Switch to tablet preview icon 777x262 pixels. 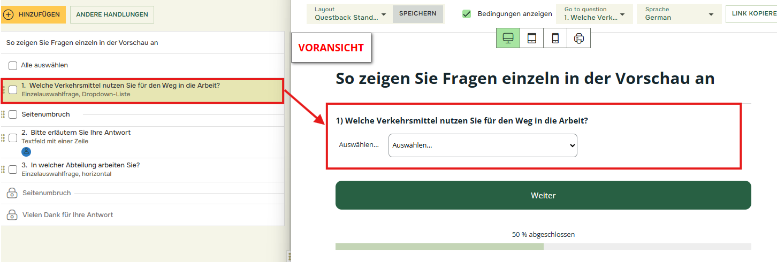(531, 38)
